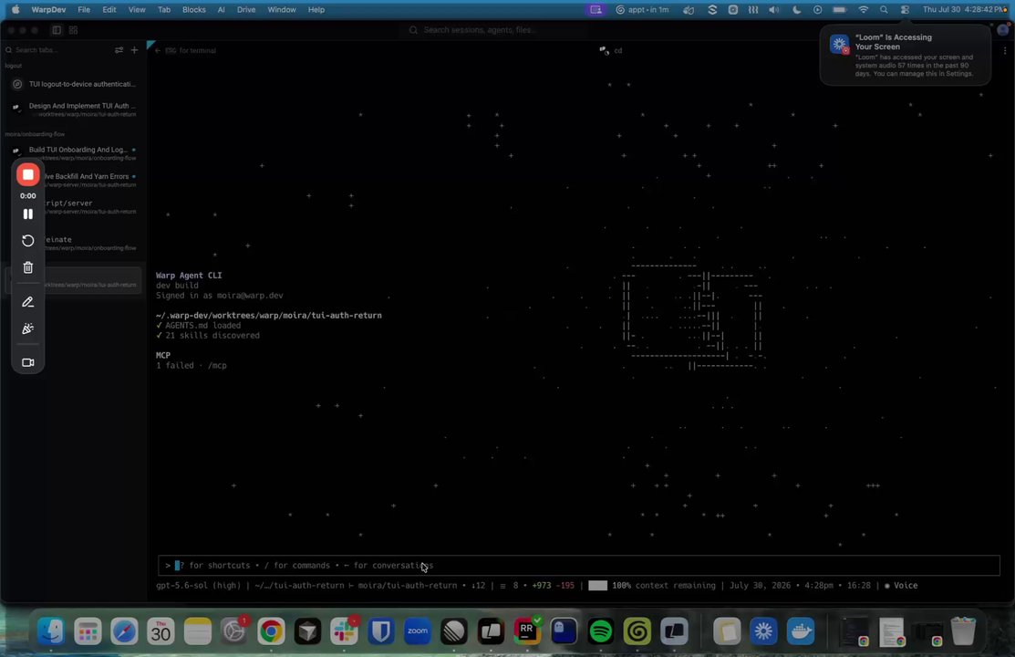This screenshot has width=1015, height=657.
Task: Open Control Center in menu bar
Action: (905, 10)
